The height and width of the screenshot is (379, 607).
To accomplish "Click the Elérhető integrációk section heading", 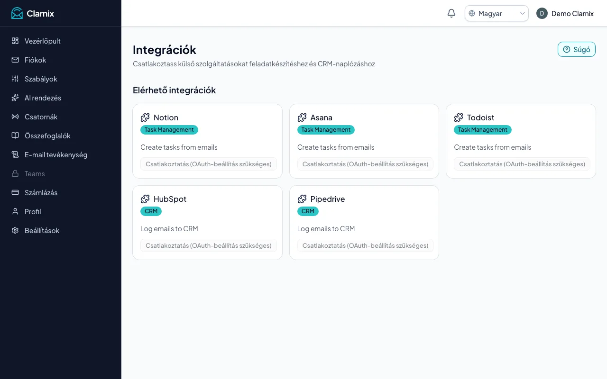I will [x=174, y=90].
